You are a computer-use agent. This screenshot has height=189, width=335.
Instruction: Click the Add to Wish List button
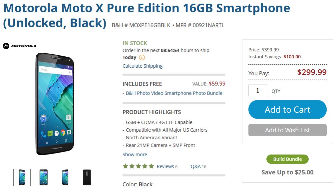click(x=287, y=130)
